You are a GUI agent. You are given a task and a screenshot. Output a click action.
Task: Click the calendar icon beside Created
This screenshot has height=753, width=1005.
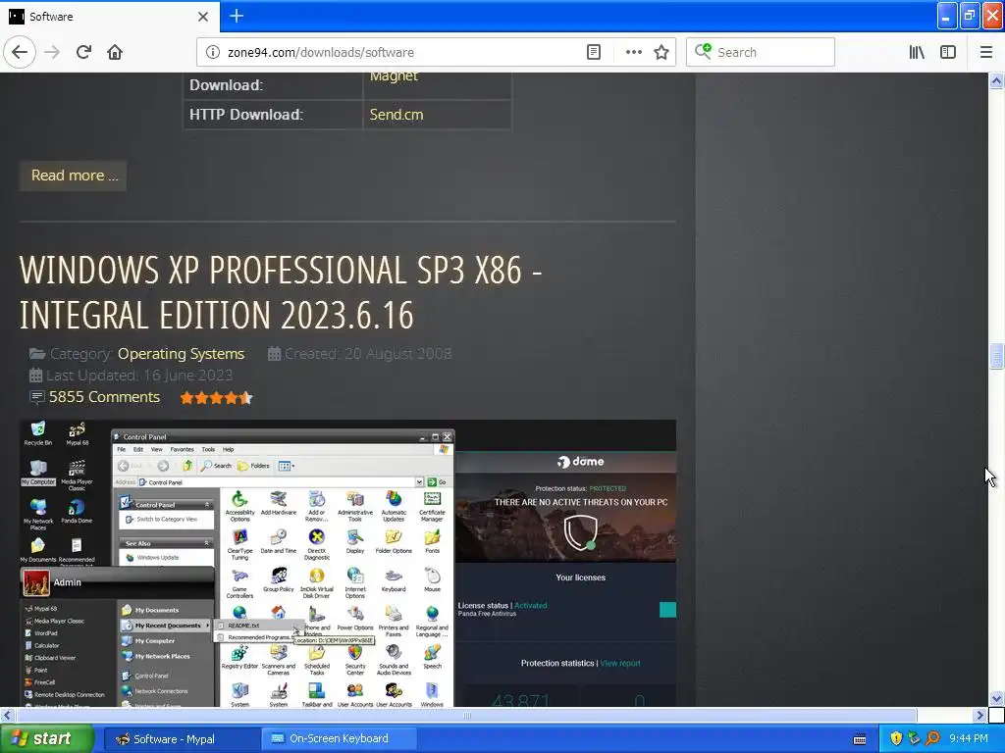[275, 353]
